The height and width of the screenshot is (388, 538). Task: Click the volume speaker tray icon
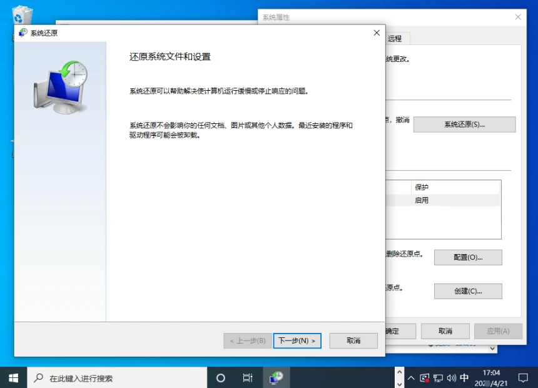click(451, 378)
